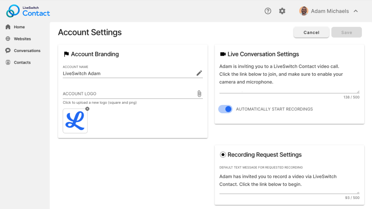Click the LiveSwitch Contact logo

pos(28,11)
